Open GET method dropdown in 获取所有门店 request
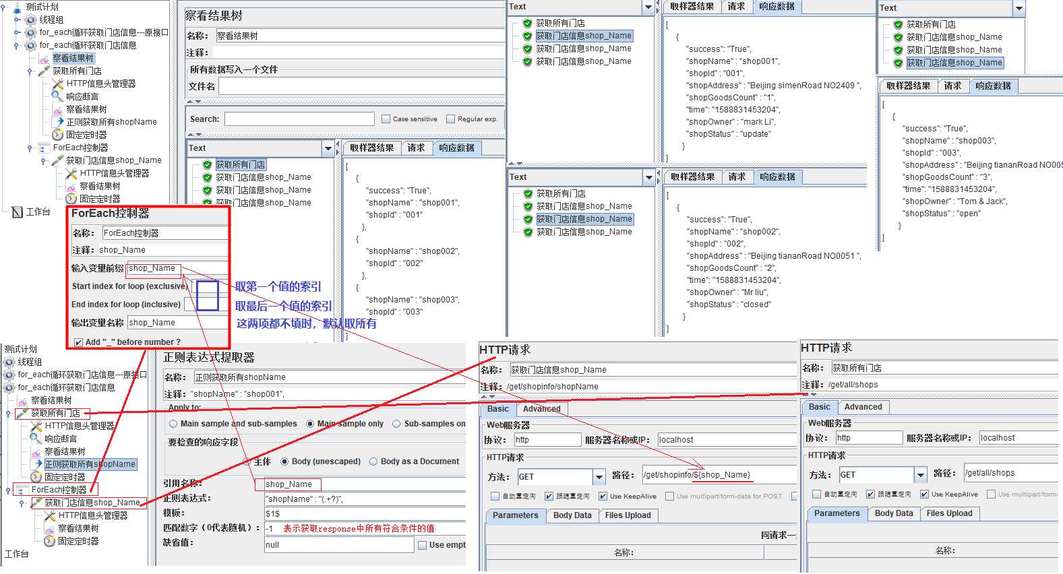1063x574 pixels. (x=921, y=475)
